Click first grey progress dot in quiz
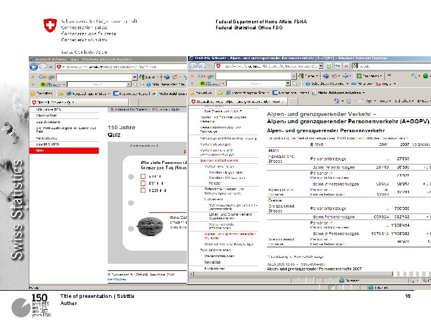This screenshot has height=323, width=431. click(x=131, y=176)
